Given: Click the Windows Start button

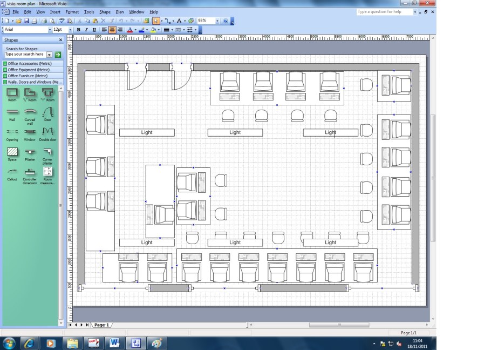Looking at the screenshot, I should click(9, 343).
